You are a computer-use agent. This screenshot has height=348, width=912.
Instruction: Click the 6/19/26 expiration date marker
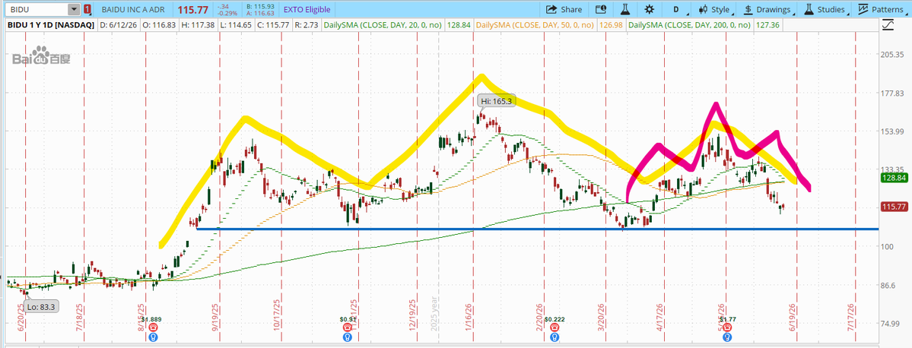pos(792,317)
